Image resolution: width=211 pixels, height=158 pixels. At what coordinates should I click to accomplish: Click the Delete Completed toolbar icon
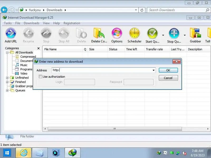pos(99,33)
